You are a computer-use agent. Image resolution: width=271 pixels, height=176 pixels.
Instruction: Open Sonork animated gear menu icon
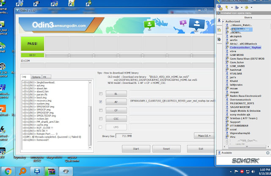(x=220, y=8)
